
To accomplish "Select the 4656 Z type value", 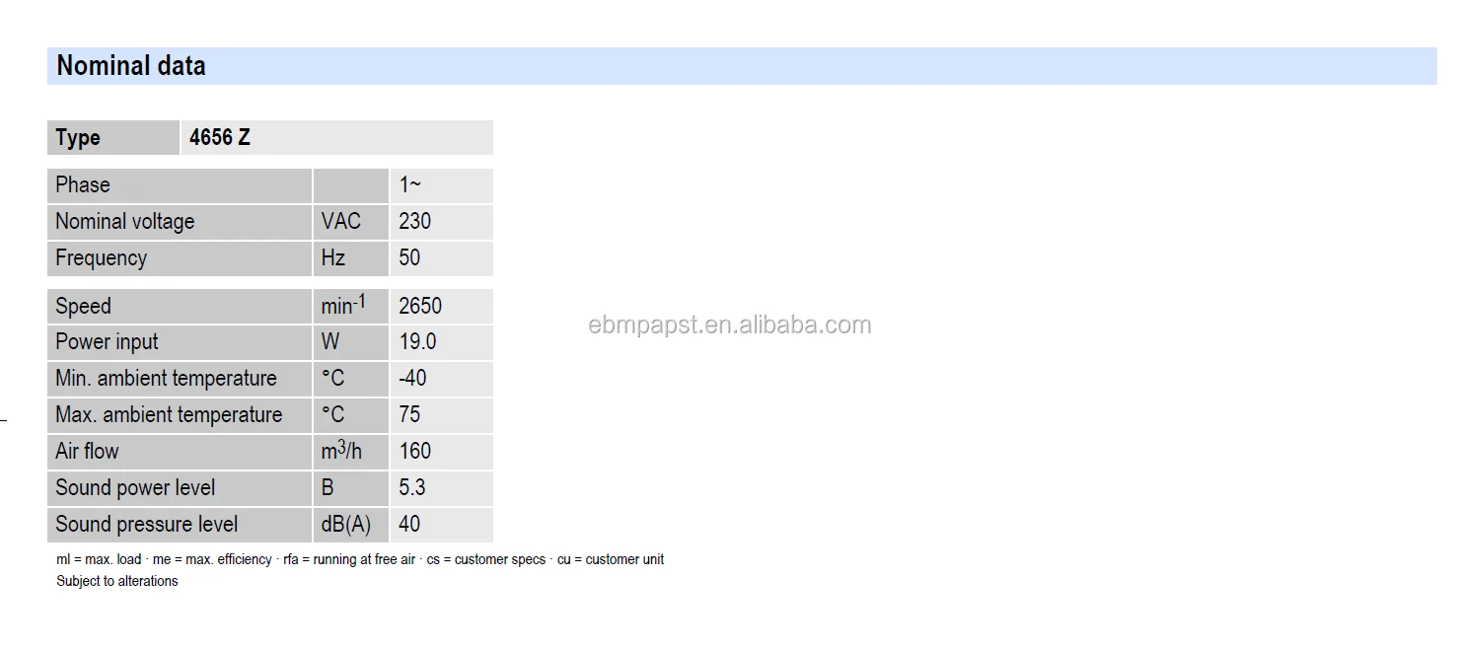I will point(220,138).
